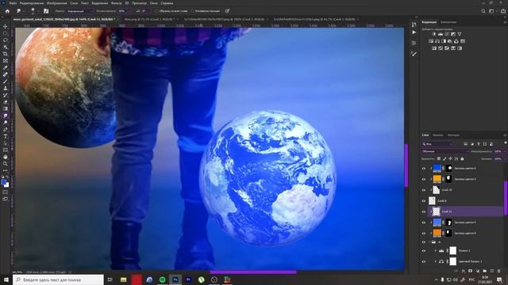The width and height of the screenshot is (508, 285).
Task: Click the delete layer trash icon
Action: (499, 271)
